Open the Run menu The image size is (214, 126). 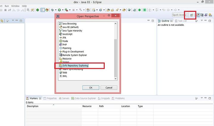point(7,6)
